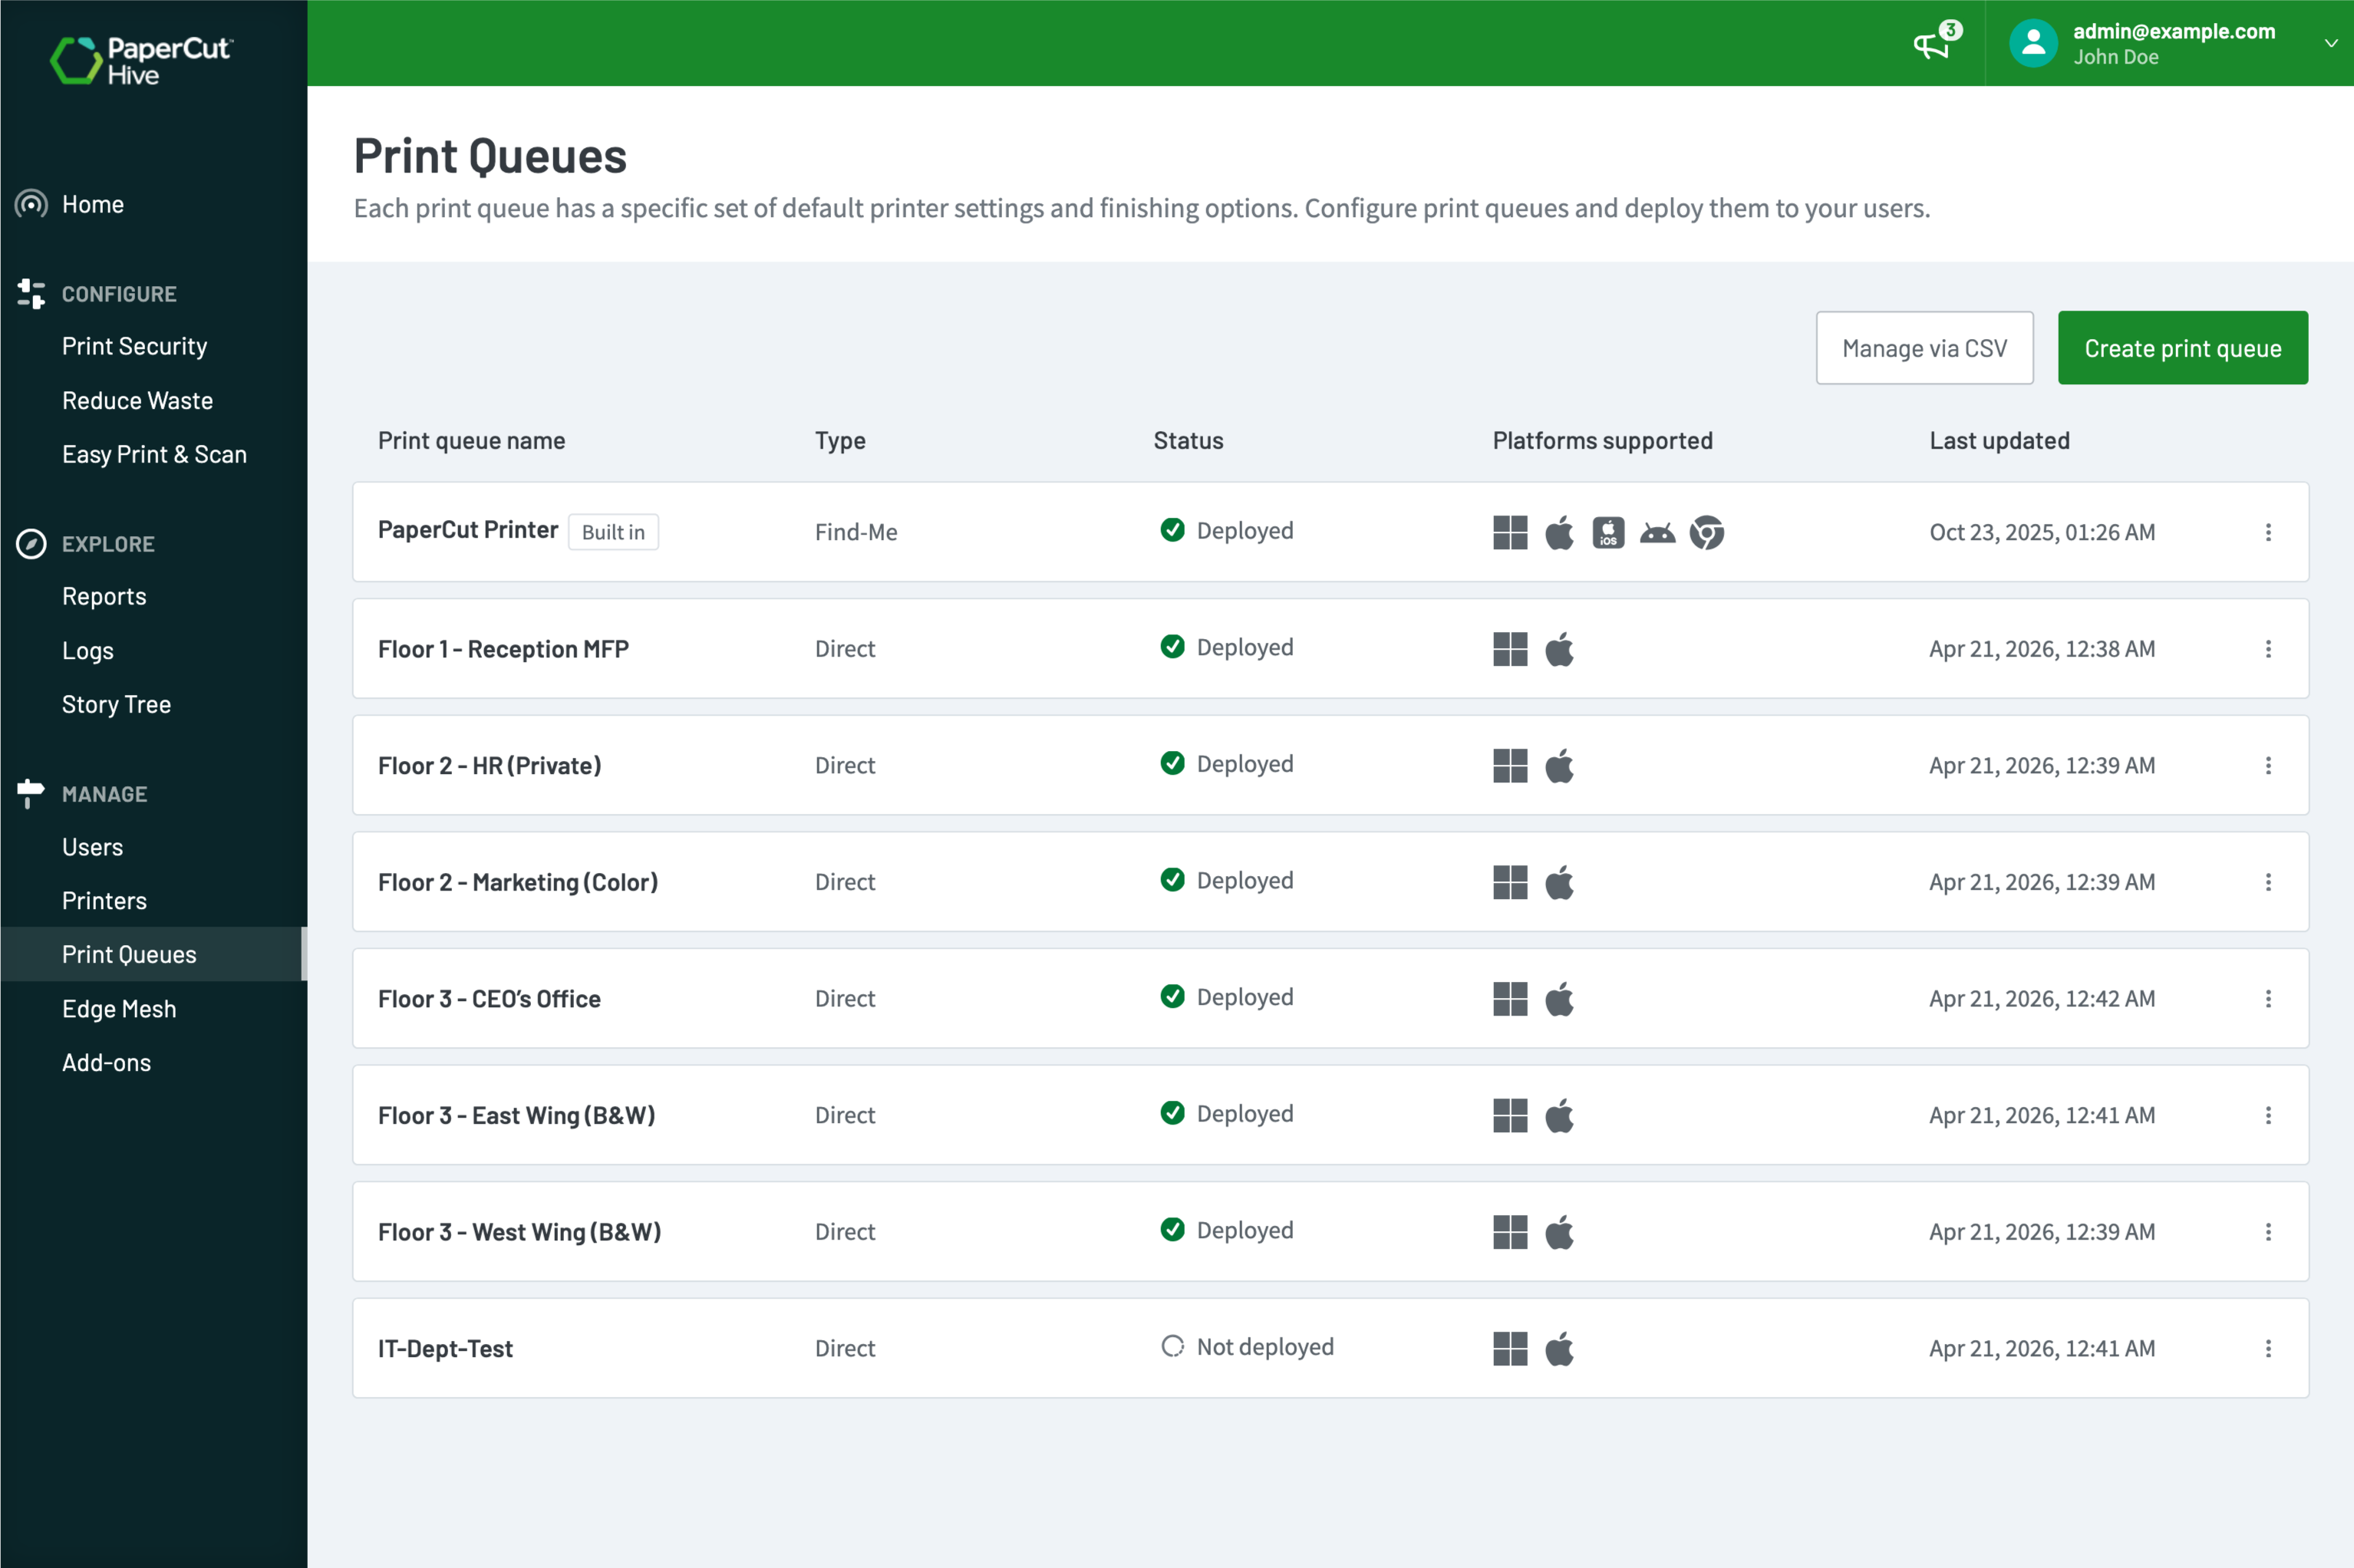Click Deployed checkmark for PaperCut Printer
This screenshot has width=2354, height=1568.
click(1172, 530)
